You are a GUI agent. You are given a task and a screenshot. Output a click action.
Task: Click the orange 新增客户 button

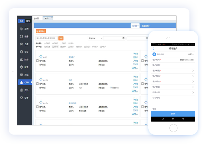click(41, 31)
